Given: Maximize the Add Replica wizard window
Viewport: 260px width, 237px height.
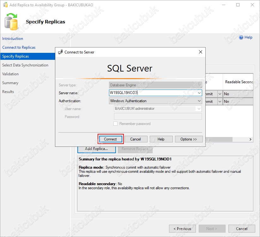Looking at the screenshot, I should click(x=238, y=5).
